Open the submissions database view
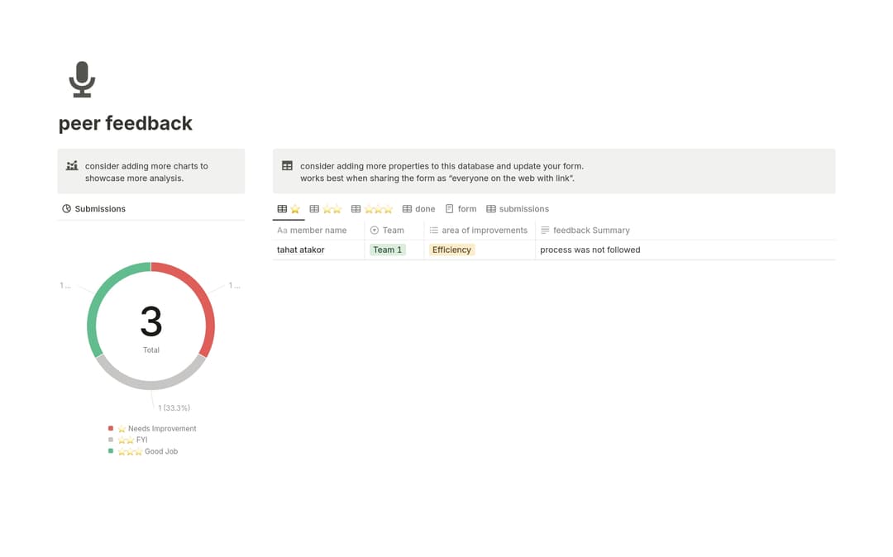This screenshot has height=557, width=893. pos(518,209)
